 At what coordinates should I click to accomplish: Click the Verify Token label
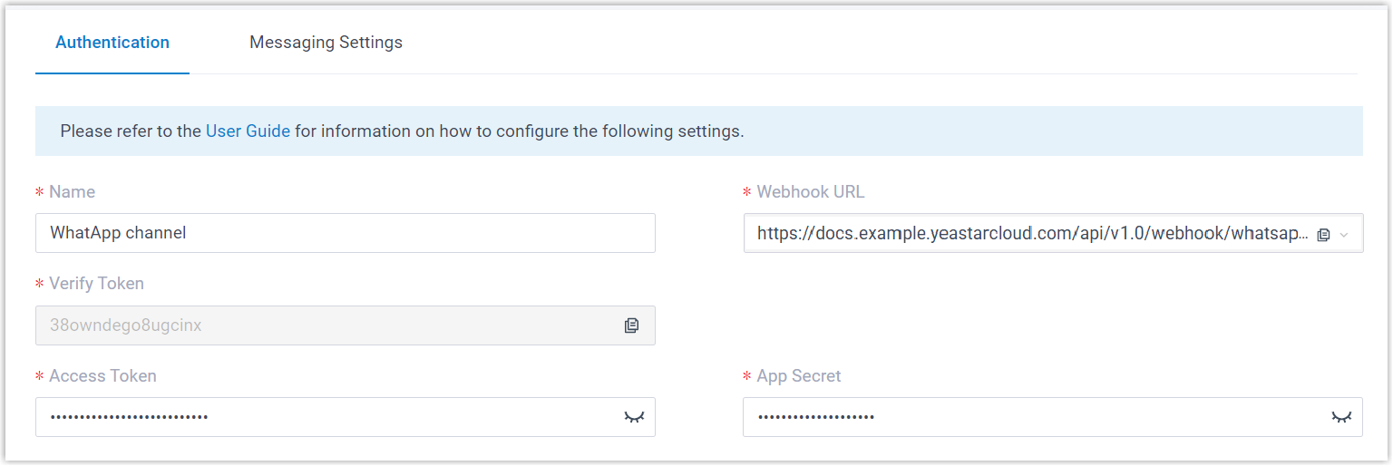(x=96, y=284)
